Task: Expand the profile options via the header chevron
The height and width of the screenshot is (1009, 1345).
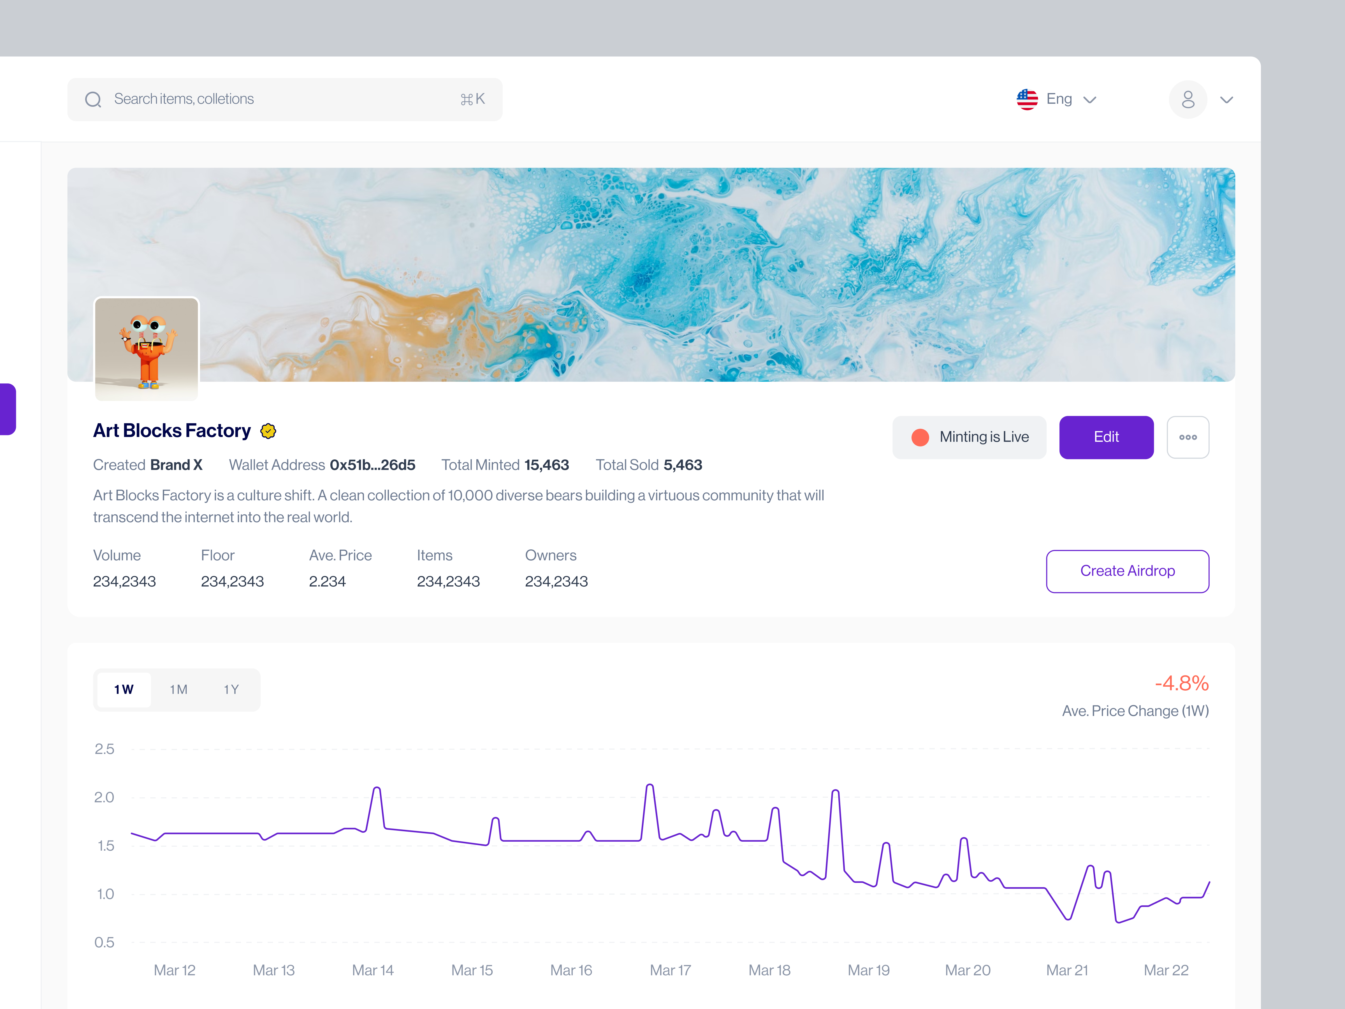Action: (x=1226, y=99)
